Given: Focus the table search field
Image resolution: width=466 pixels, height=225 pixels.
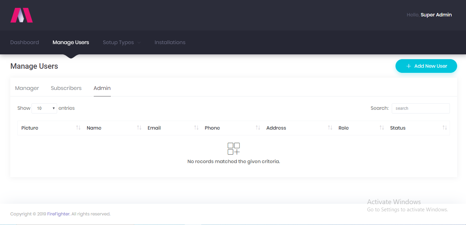Looking at the screenshot, I should pyautogui.click(x=420, y=108).
